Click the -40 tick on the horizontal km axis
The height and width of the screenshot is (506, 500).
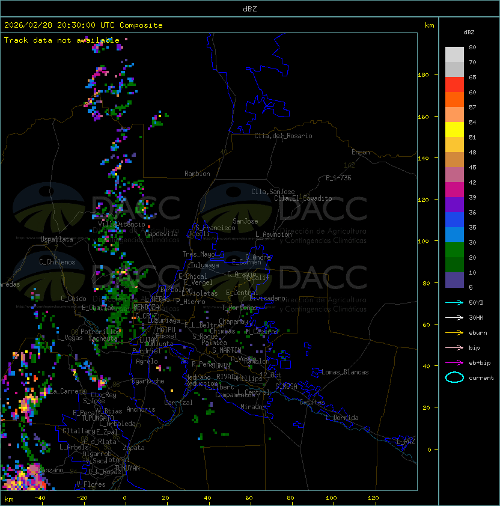coord(40,498)
